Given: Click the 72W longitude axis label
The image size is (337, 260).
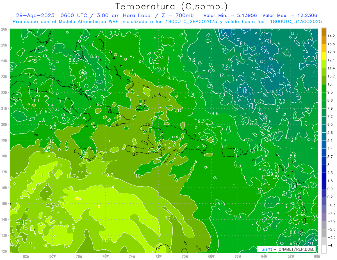Looking at the screenshot, I should click(158, 256).
